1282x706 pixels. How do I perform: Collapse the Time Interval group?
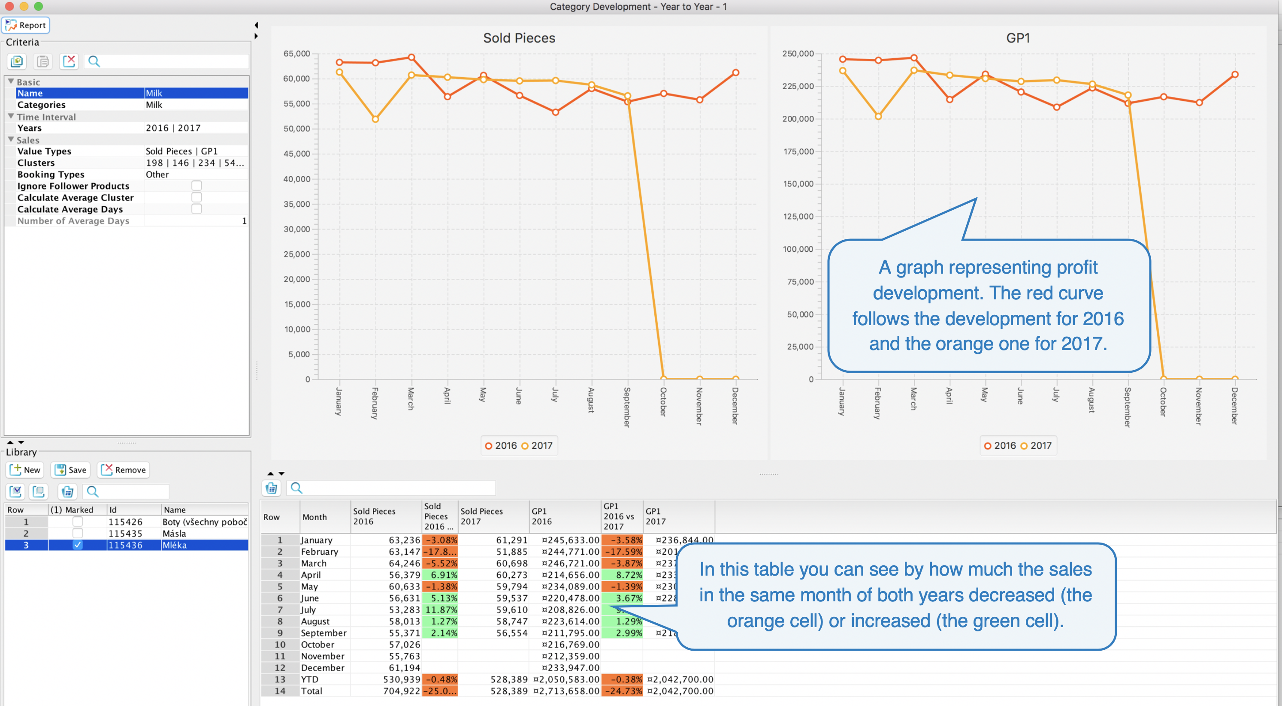click(11, 116)
